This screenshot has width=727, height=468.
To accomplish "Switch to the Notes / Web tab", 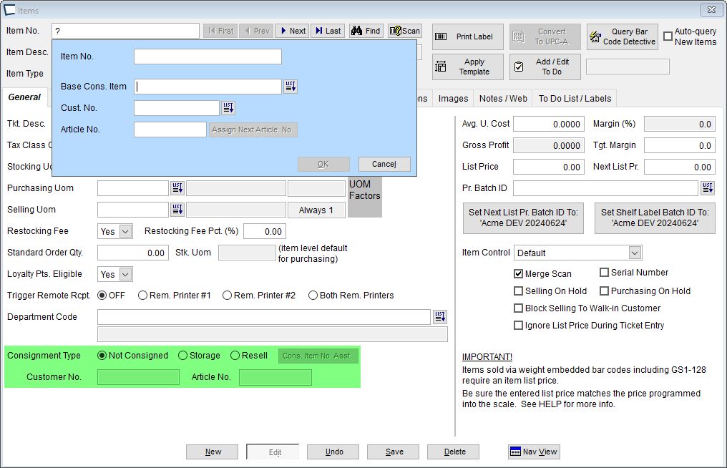I will 503,99.
